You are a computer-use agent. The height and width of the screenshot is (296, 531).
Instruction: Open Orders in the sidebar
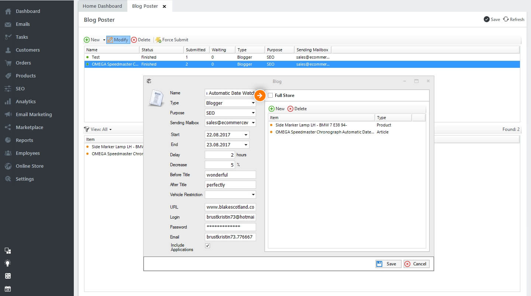(23, 63)
